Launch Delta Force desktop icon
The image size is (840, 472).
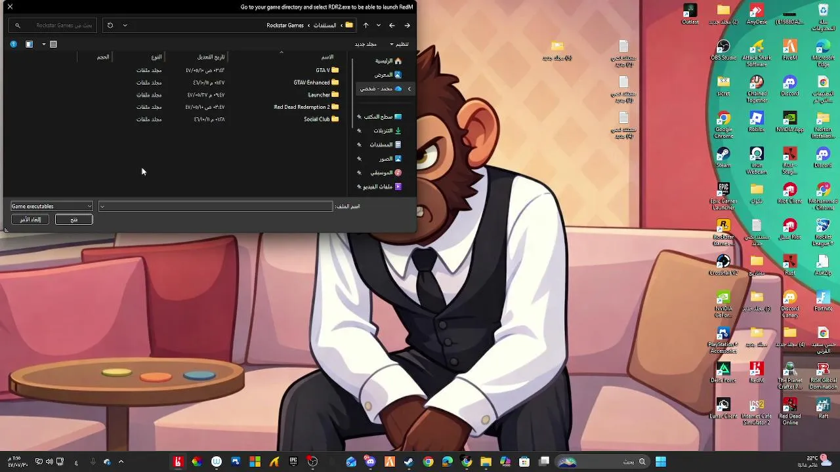[723, 373]
